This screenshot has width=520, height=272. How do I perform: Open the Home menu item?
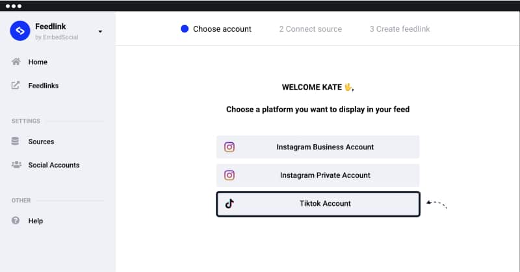38,62
